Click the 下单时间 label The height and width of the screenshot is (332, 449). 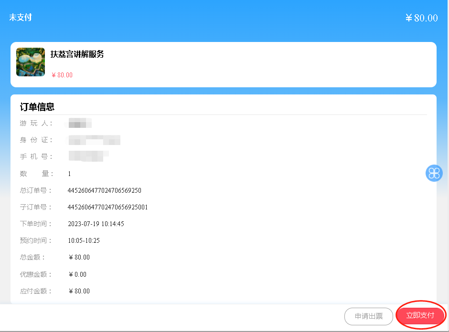point(36,224)
